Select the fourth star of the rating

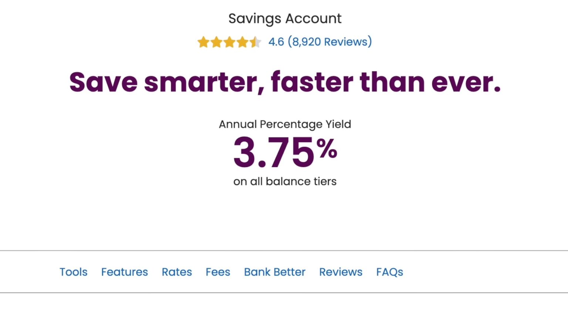[242, 42]
